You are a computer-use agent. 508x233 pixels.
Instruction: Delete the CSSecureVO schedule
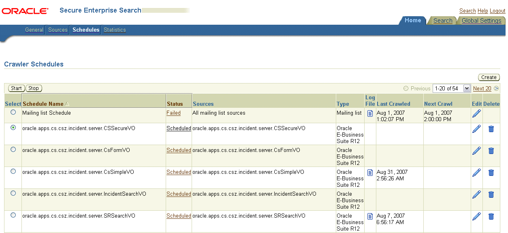(491, 129)
